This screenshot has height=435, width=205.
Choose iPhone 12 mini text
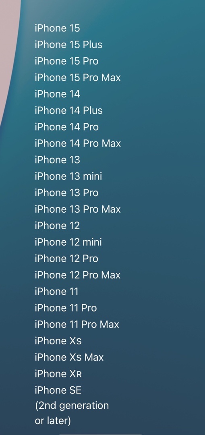68,242
